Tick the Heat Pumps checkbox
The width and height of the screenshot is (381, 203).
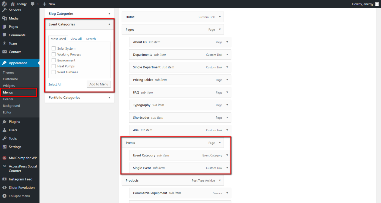[x=53, y=66]
